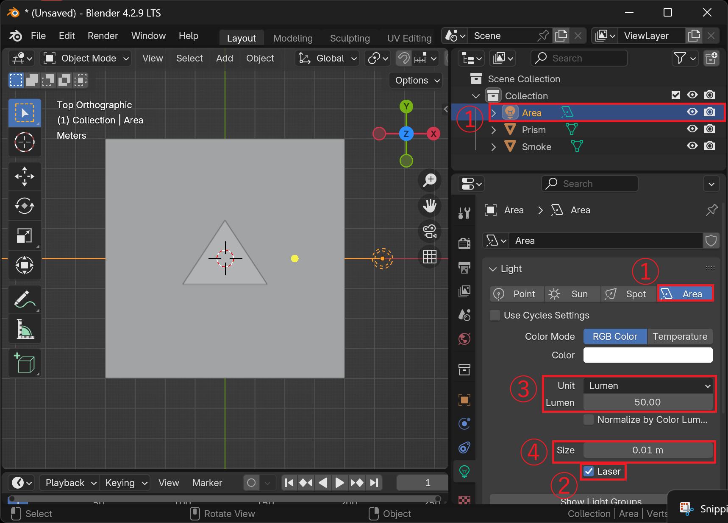The height and width of the screenshot is (523, 728).
Task: Select Temperature color mode
Action: [680, 337]
